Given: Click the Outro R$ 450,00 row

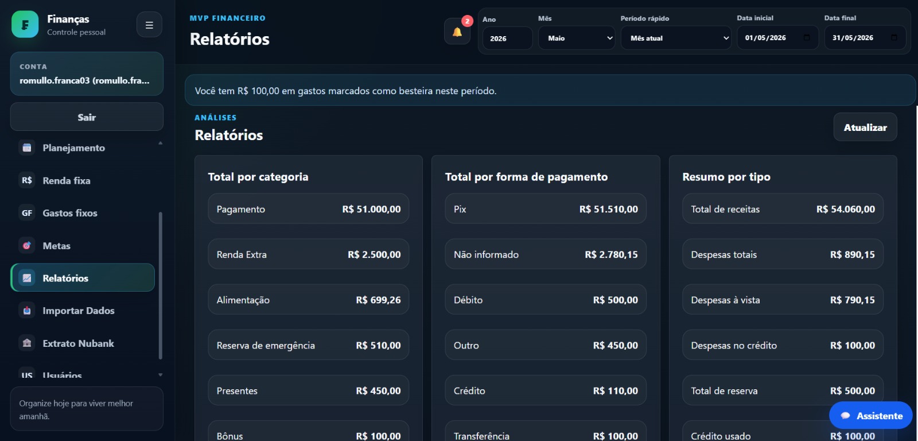Looking at the screenshot, I should coord(546,345).
